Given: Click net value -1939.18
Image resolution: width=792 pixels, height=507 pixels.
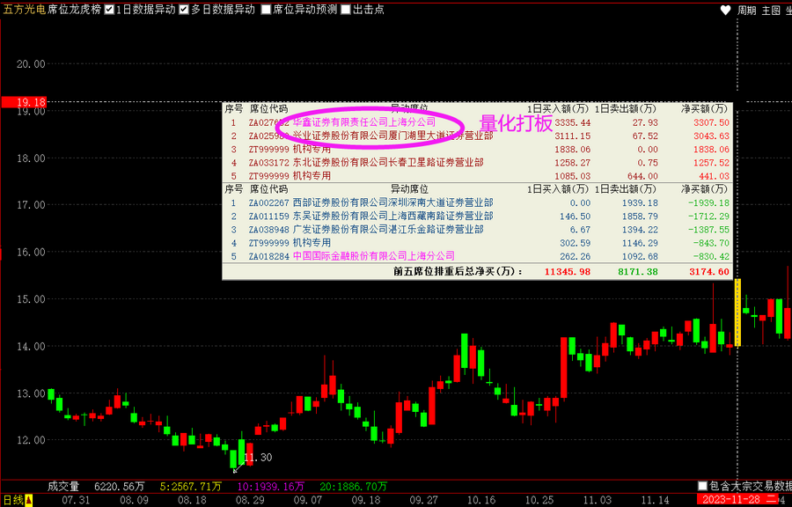Looking at the screenshot, I should click(x=710, y=202).
